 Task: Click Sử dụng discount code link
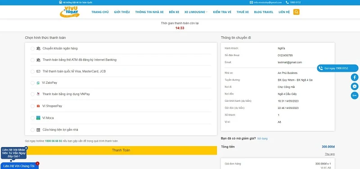(x=262, y=139)
